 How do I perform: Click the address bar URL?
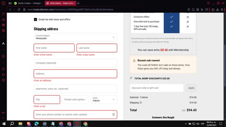(70, 10)
